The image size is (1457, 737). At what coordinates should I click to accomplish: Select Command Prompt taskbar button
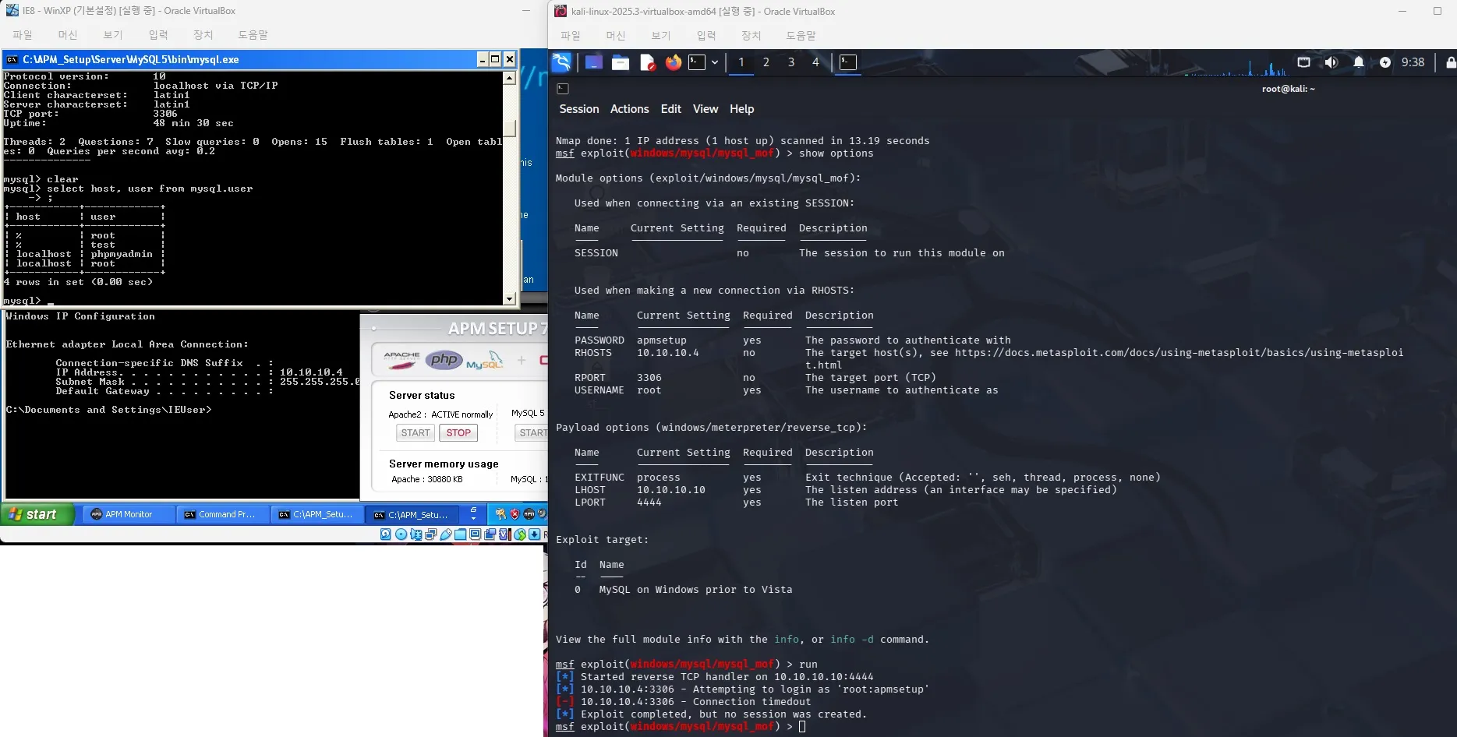coord(223,514)
